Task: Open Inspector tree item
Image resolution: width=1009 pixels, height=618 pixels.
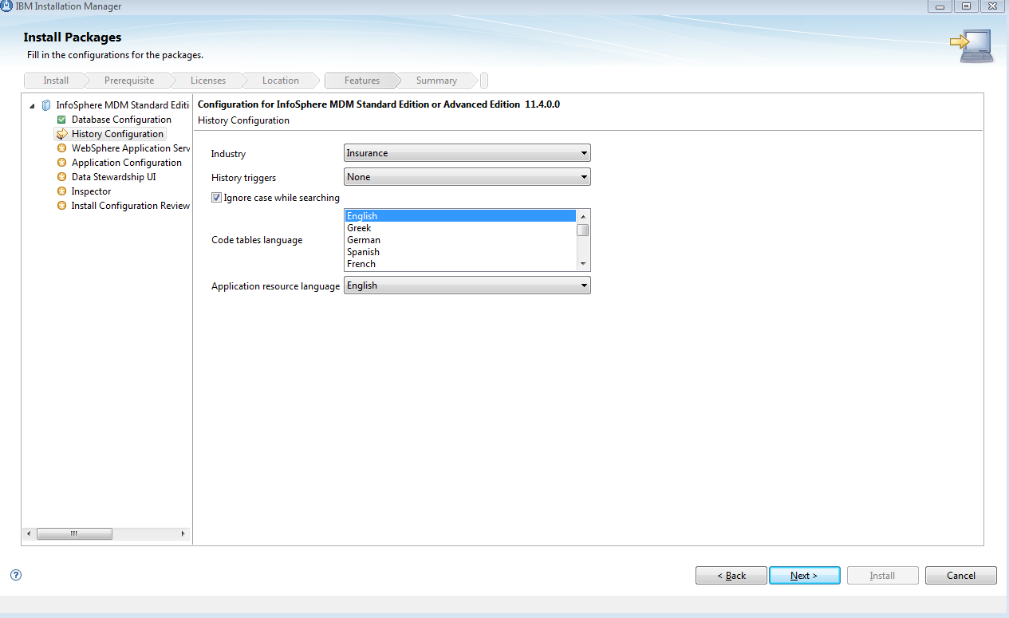Action: point(91,191)
